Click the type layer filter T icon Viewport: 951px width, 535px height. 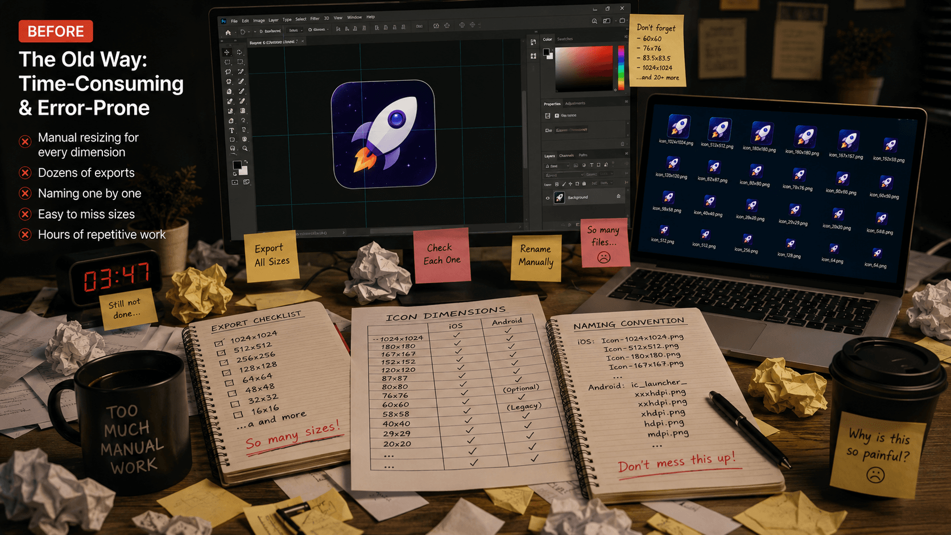coord(592,165)
